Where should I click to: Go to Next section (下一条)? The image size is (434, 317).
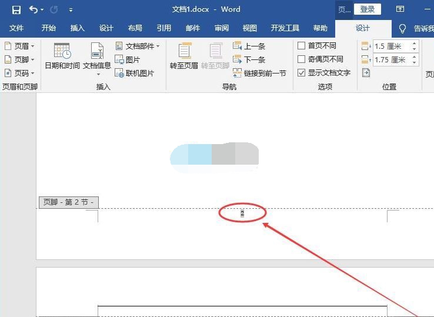[249, 59]
